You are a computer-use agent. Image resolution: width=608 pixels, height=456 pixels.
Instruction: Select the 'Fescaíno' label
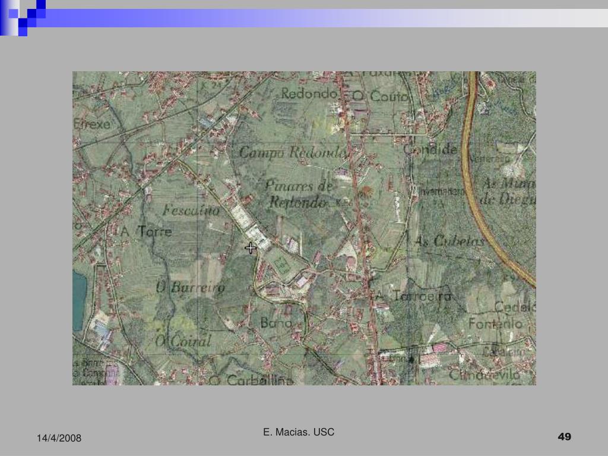[191, 211]
